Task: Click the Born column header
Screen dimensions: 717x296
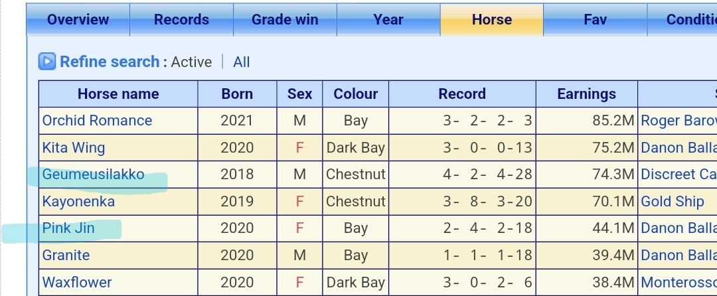Action: click(x=237, y=94)
